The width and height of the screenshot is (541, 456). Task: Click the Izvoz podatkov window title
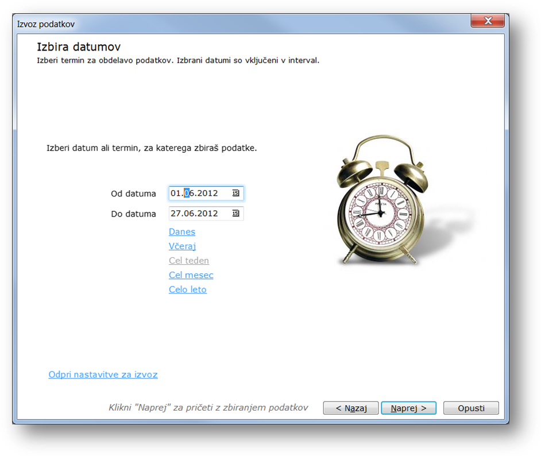(46, 24)
